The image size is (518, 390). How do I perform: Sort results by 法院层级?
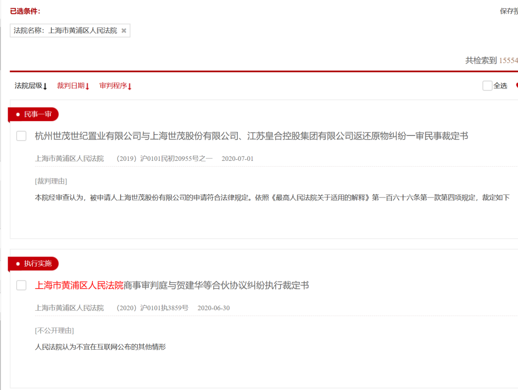tap(29, 85)
